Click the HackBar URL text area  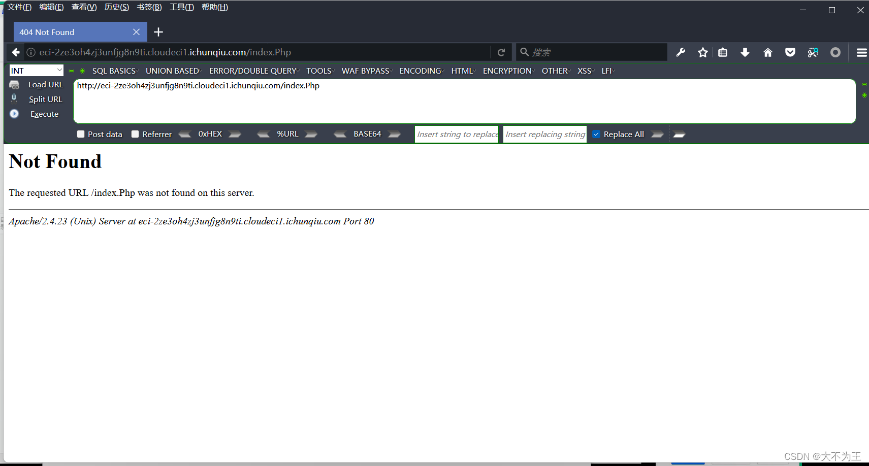[464, 101]
